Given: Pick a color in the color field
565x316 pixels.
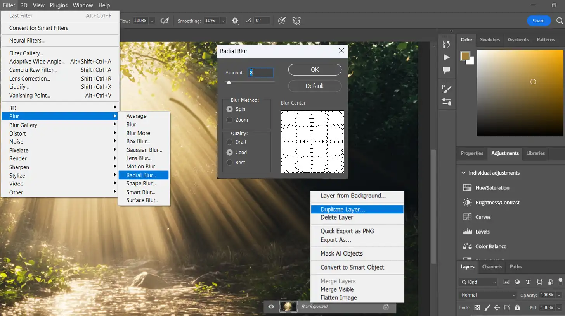Looking at the screenshot, I should point(520,93).
